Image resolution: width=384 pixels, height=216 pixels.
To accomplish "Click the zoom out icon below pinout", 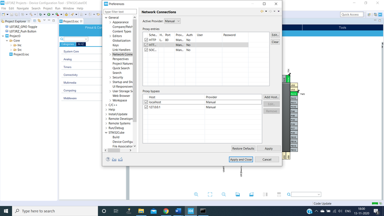I will point(224,194).
